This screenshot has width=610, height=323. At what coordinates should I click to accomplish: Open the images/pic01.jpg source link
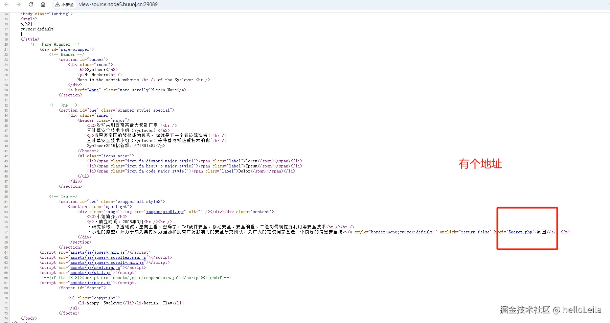tap(165, 212)
